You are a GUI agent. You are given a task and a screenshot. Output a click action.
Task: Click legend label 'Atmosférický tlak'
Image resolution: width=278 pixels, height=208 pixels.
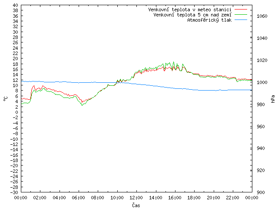[x=209, y=20]
